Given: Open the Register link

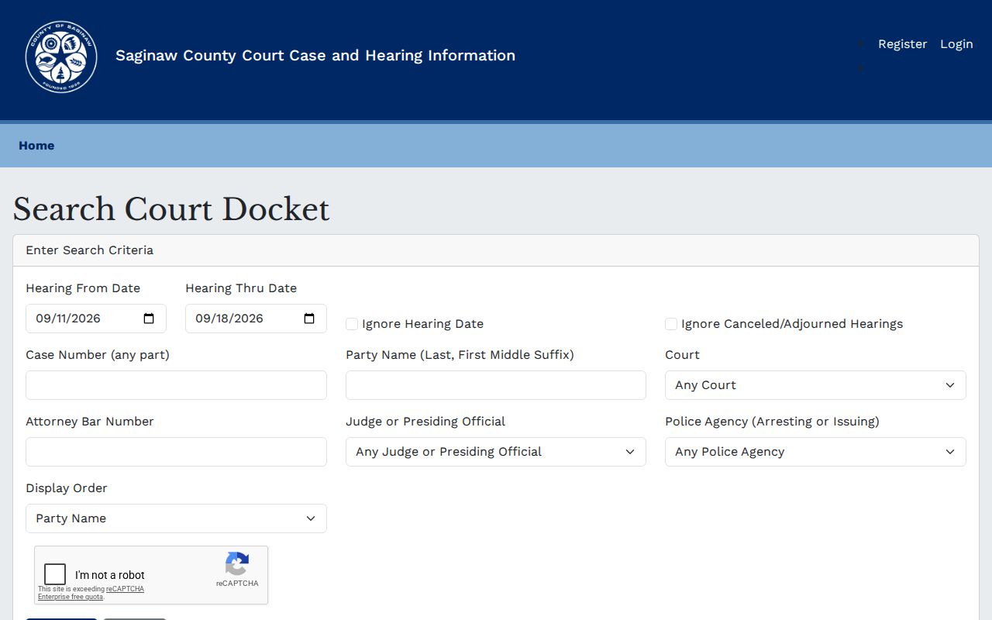Looking at the screenshot, I should [902, 44].
